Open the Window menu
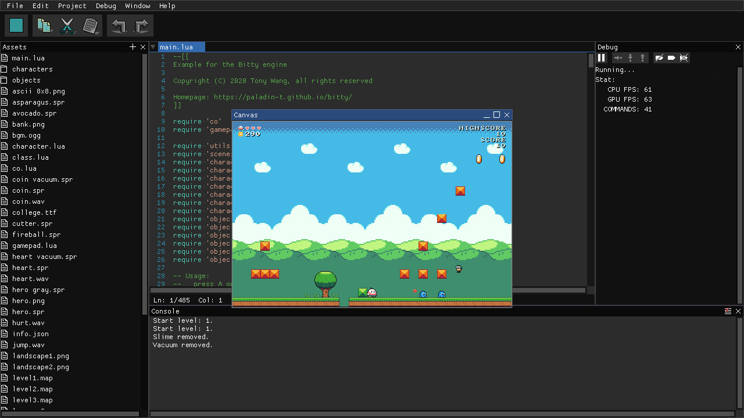744x418 pixels. click(137, 6)
